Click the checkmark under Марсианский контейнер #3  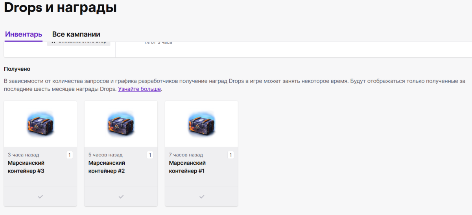pyautogui.click(x=41, y=197)
